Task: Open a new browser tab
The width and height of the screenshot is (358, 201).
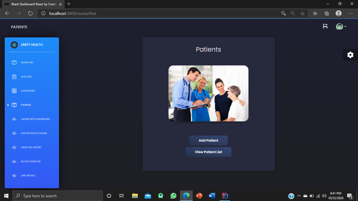Action: (69, 4)
